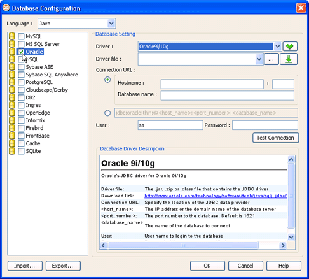Check the SQLite checkbox
This screenshot has width=309, height=279.
pyautogui.click(x=21, y=151)
